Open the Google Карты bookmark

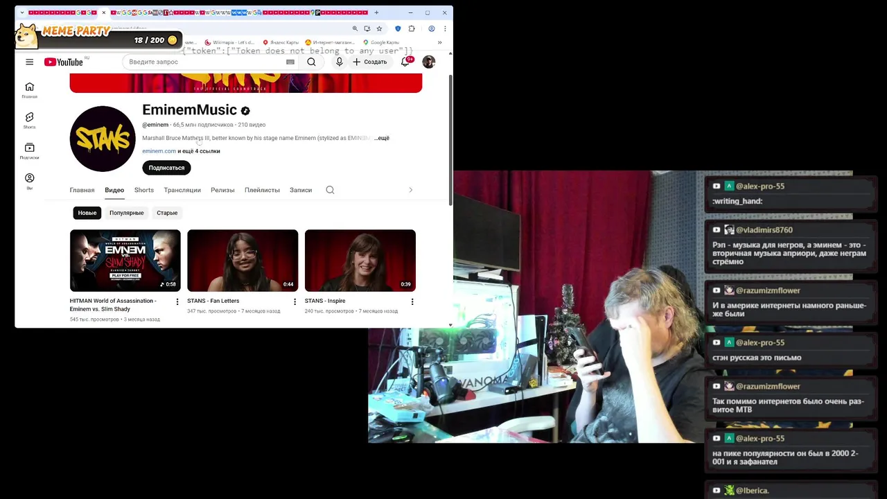381,42
